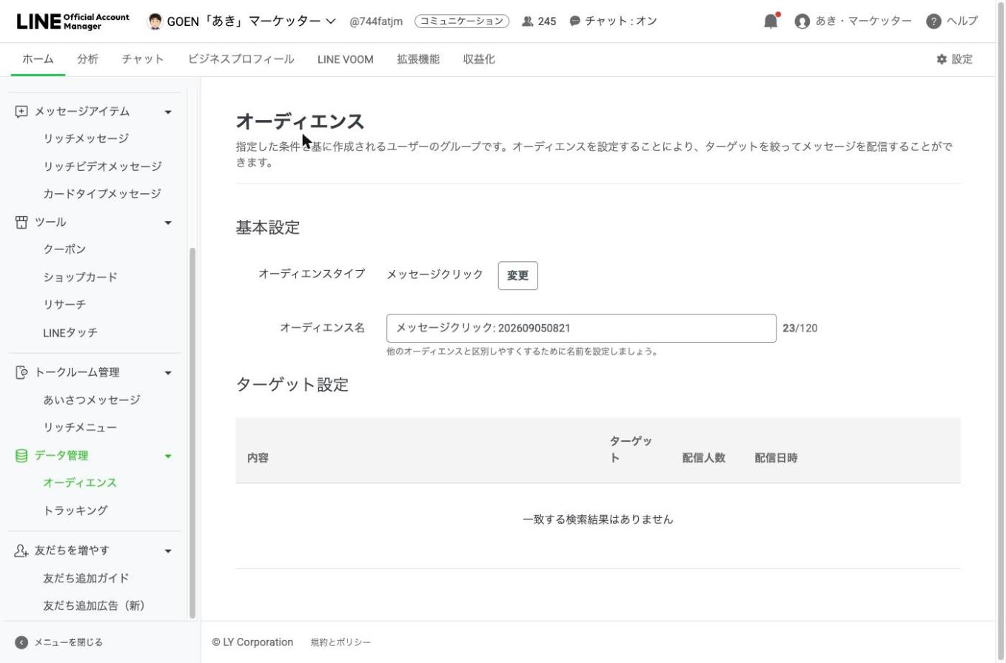Open the 収益化 tab
The image size is (1006, 663).
(479, 59)
